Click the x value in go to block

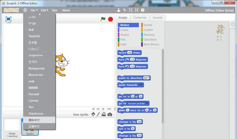pos(133,96)
